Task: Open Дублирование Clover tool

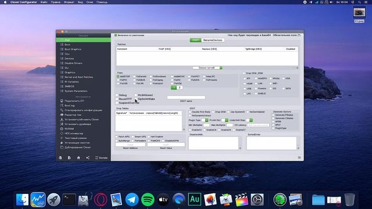Action: (x=77, y=147)
